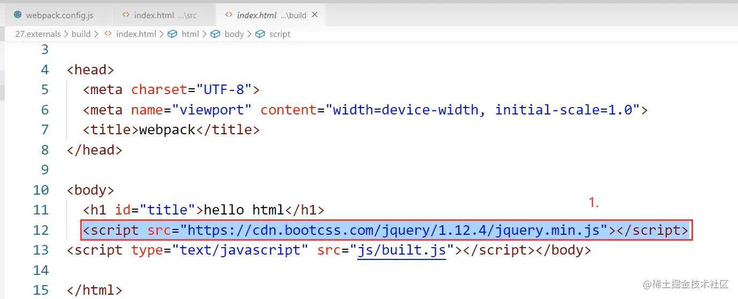
Task: Click the charset UTF-8 value
Action: [x=225, y=89]
